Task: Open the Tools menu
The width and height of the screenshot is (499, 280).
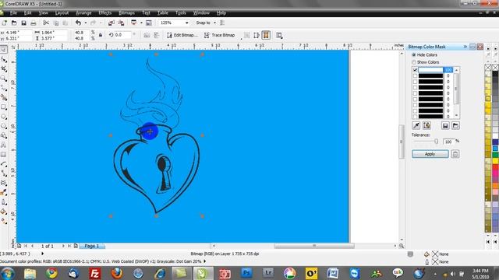Action: [x=181, y=13]
